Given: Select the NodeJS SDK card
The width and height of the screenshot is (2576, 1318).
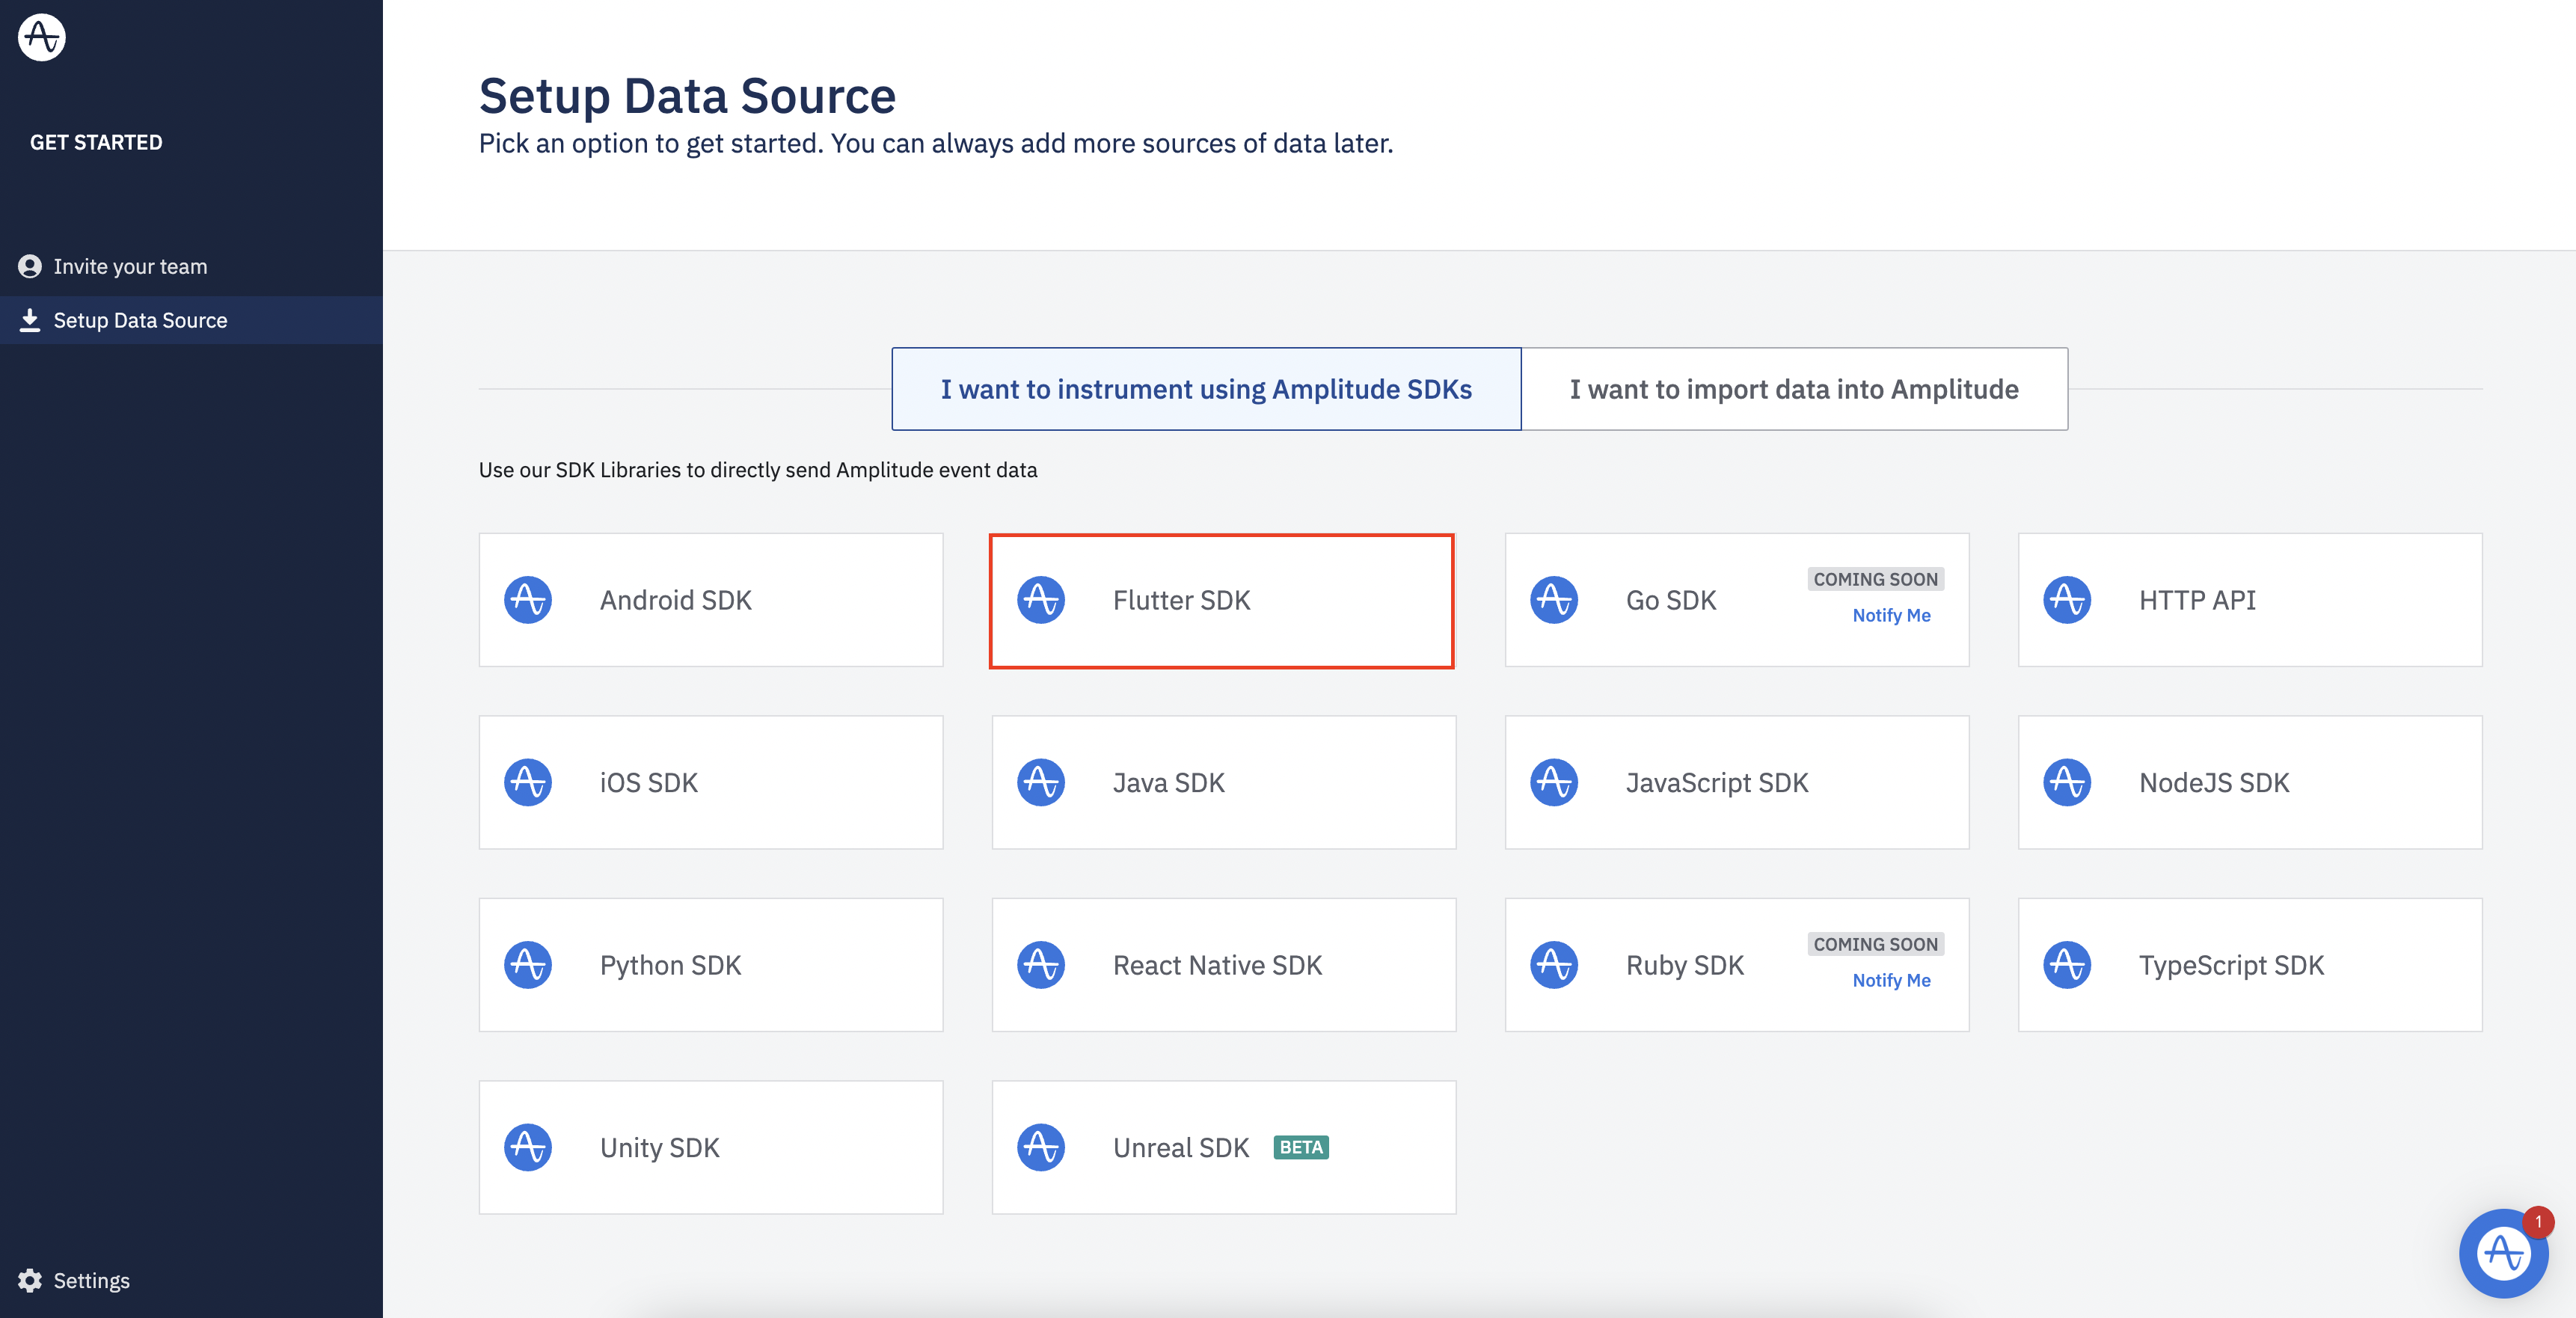Looking at the screenshot, I should [2249, 782].
